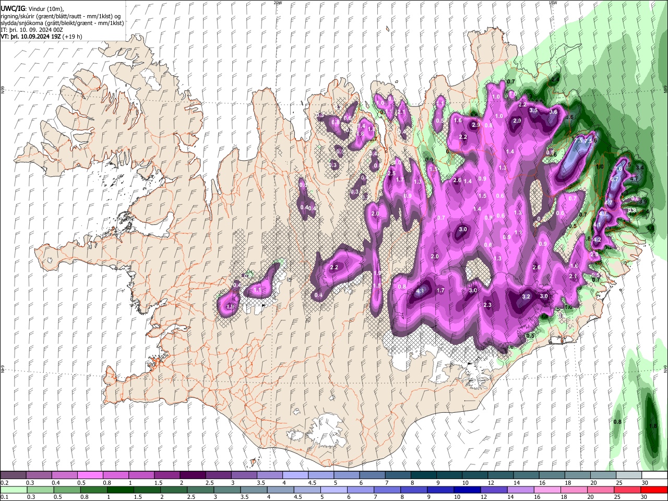The height and width of the screenshot is (501, 668).
Task: Pick the 10 deep blue swatch in rain legend
Action: point(468,490)
